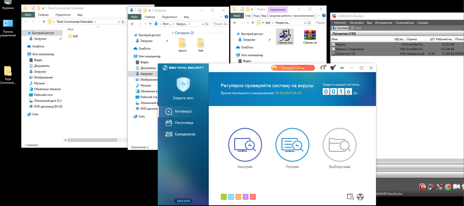Open Файл tab in Total Commander Extended window
The width and height of the screenshot is (464, 206).
(28, 15)
